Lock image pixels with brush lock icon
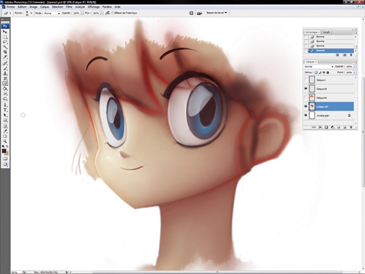This screenshot has width=365, height=274. [320, 72]
